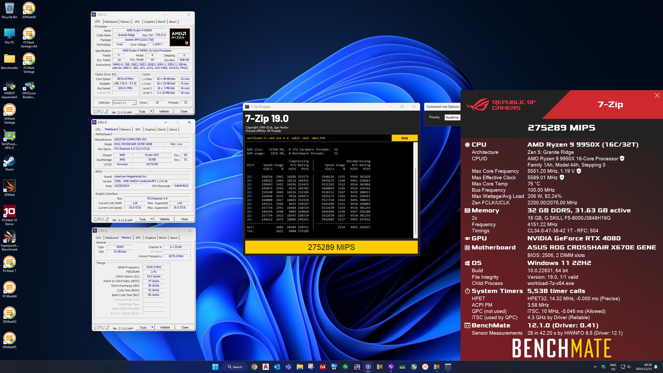Image resolution: width=663 pixels, height=373 pixels.
Task: Select the 3DMark03 desktop icon
Action: point(10,315)
